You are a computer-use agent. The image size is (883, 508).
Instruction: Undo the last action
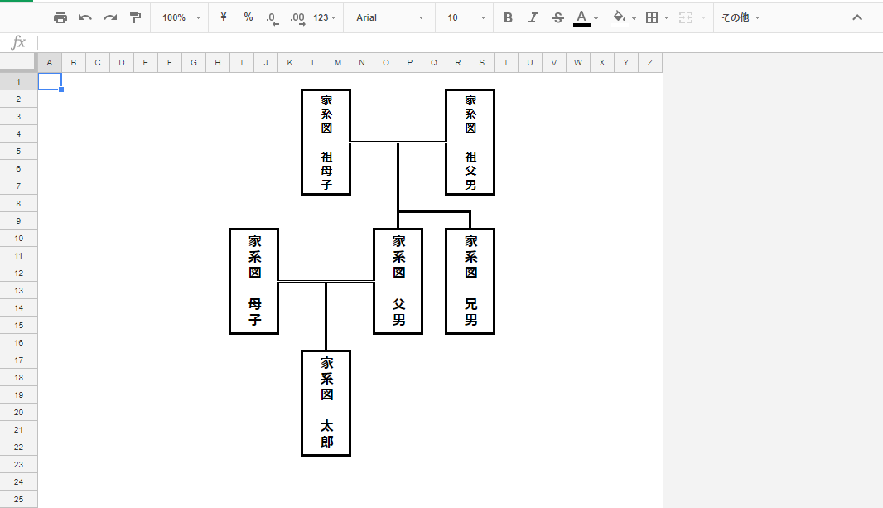84,17
